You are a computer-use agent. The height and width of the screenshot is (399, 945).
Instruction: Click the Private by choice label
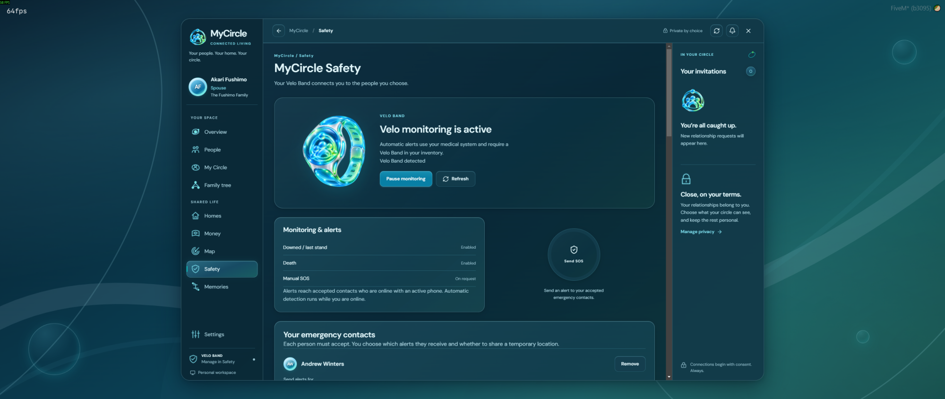pos(683,31)
